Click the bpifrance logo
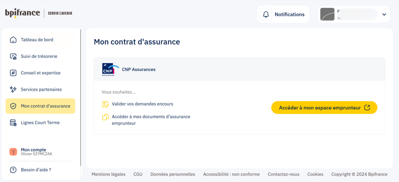Image resolution: width=399 pixels, height=182 pixels. (22, 13)
